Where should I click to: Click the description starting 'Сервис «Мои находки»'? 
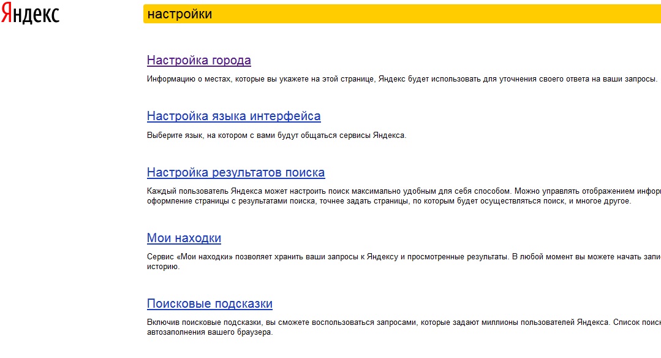(404, 261)
